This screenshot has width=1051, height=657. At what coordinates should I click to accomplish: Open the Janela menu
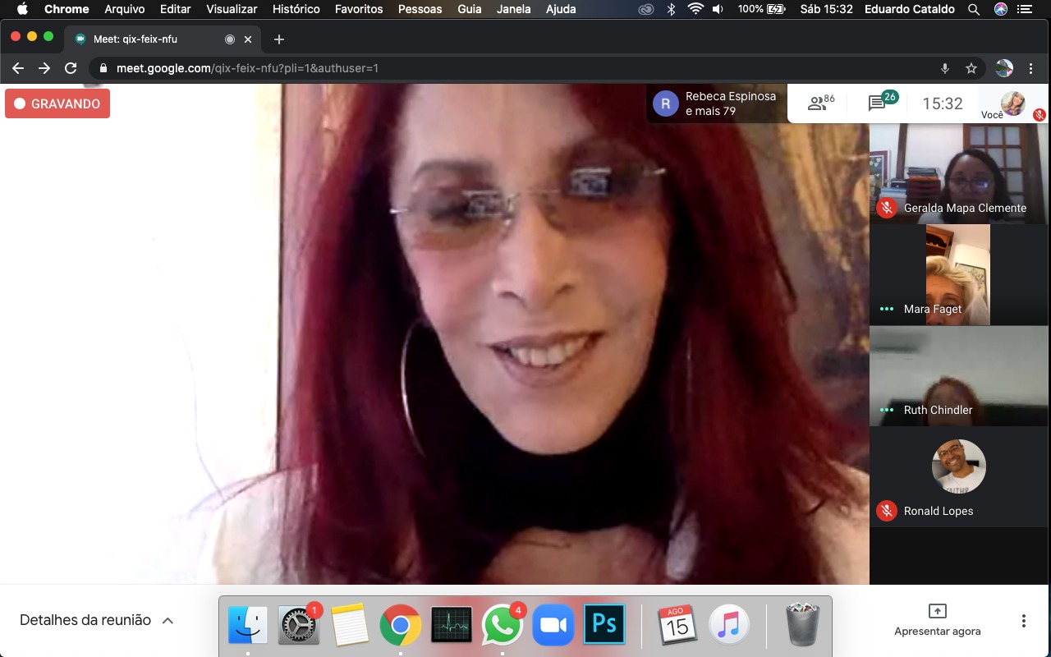[x=513, y=9]
